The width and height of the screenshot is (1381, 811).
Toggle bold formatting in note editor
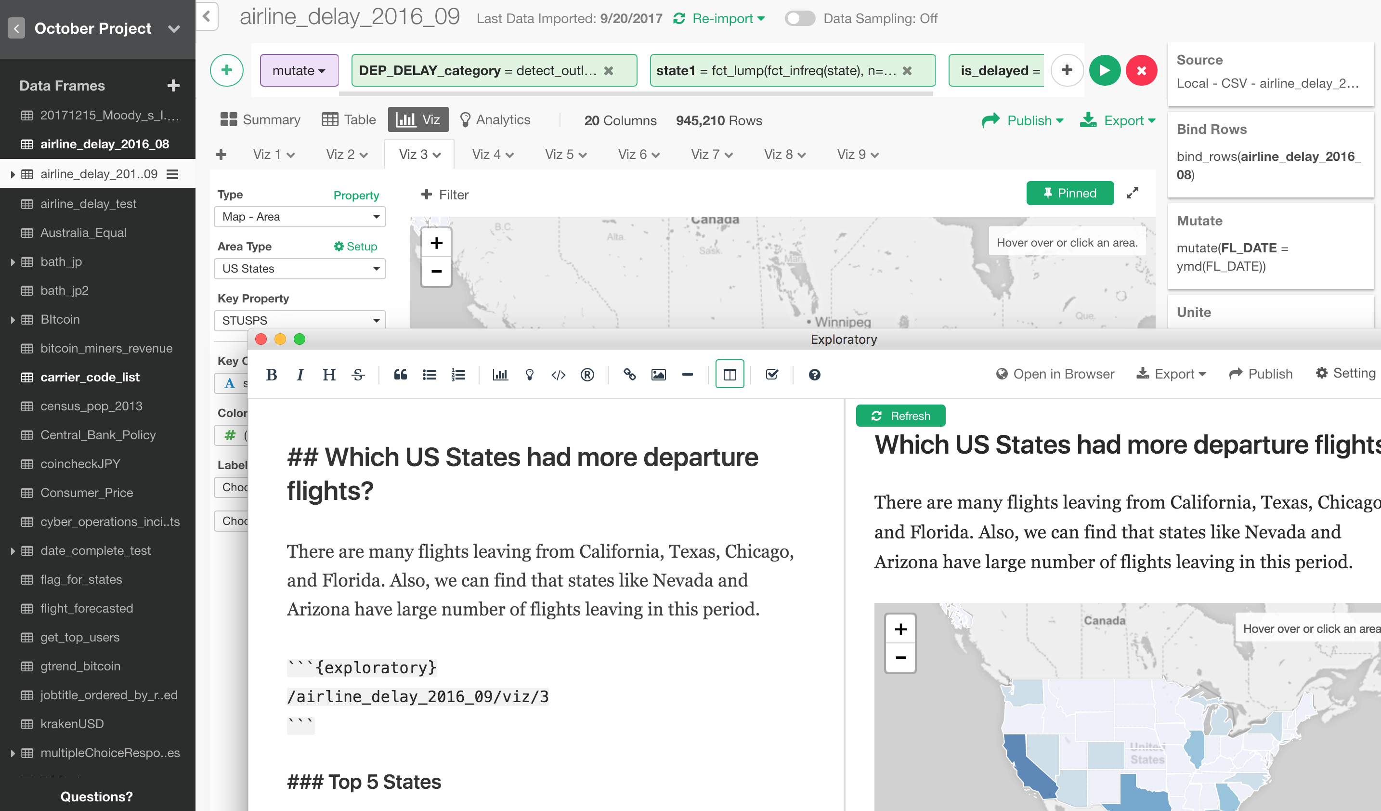271,374
